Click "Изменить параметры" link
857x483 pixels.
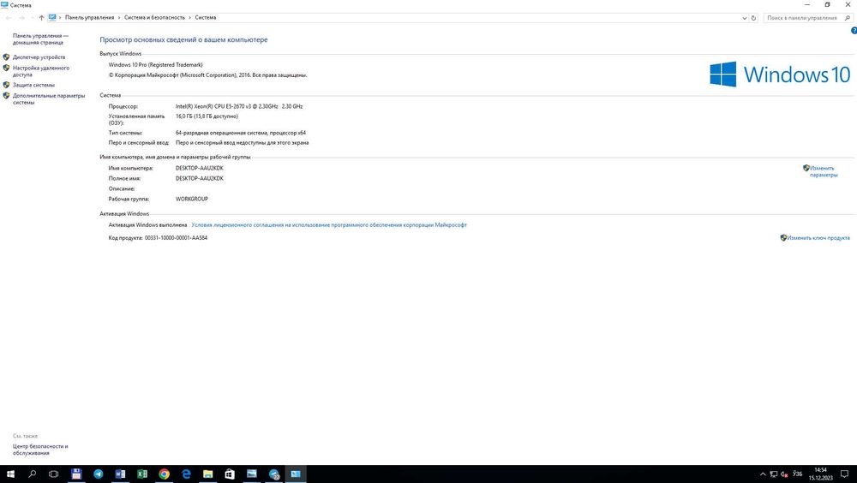coord(823,171)
